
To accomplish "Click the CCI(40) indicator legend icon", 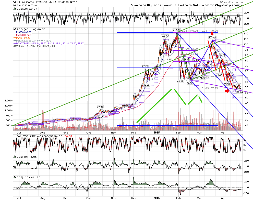I will pos(15,157).
